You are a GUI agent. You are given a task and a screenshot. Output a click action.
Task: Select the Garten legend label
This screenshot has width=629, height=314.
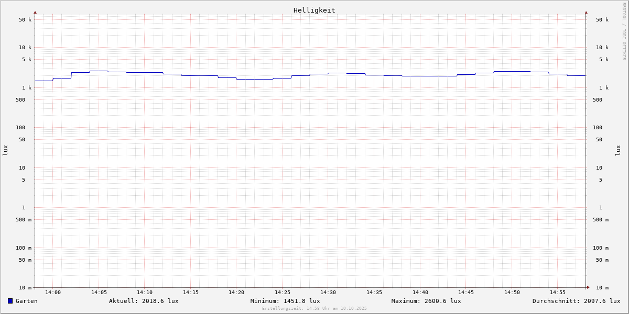coord(26,301)
